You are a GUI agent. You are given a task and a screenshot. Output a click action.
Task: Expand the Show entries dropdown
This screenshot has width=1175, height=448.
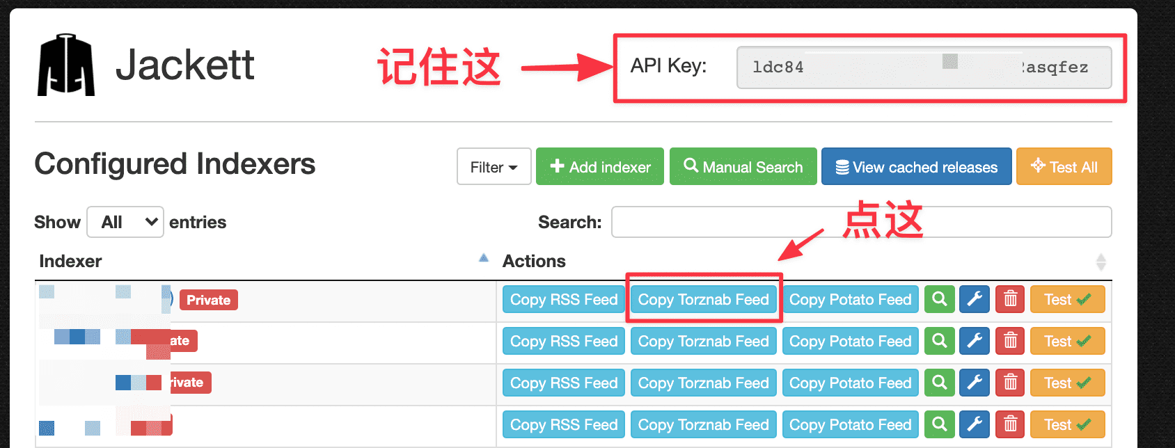[125, 222]
